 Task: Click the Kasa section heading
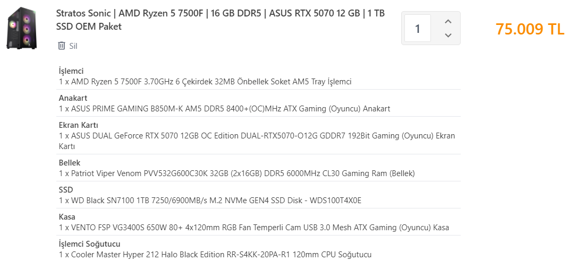pyautogui.click(x=67, y=217)
